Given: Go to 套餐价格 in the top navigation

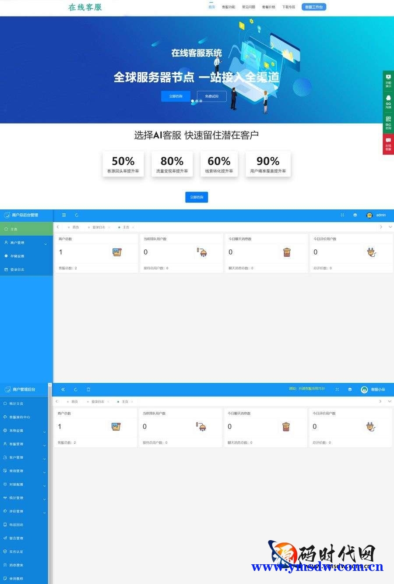Looking at the screenshot, I should pos(268,7).
